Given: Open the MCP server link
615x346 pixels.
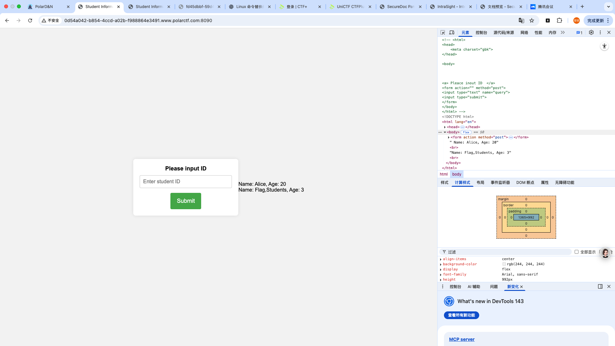Looking at the screenshot, I should click(x=462, y=339).
